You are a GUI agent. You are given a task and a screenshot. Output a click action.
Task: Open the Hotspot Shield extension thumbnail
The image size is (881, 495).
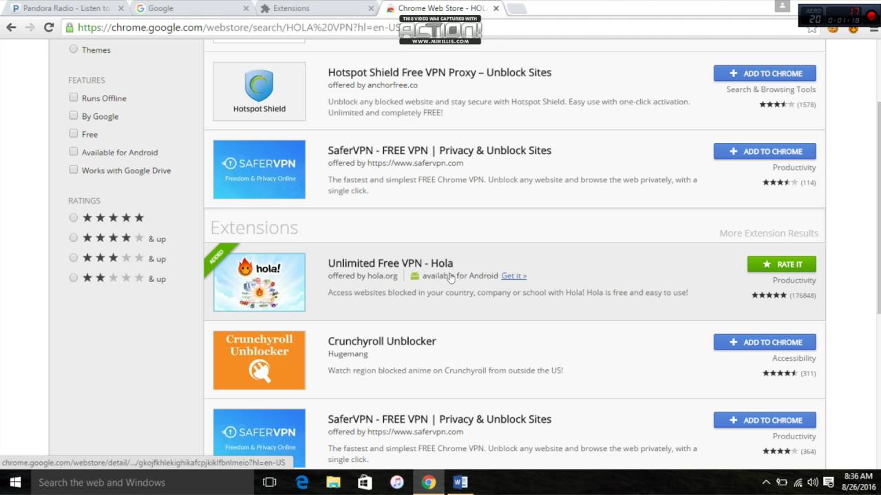click(259, 91)
